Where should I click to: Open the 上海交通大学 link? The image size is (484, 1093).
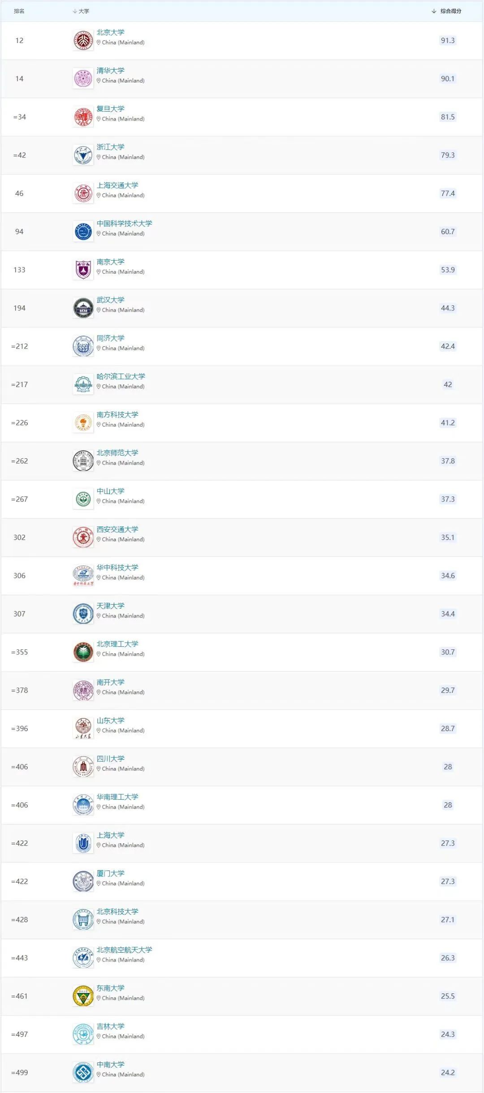pos(117,185)
